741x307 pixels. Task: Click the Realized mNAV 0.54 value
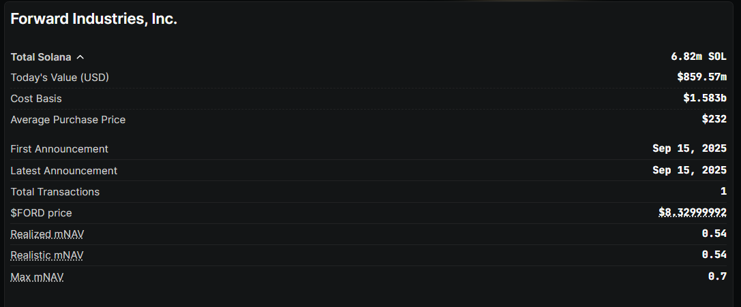[714, 234]
